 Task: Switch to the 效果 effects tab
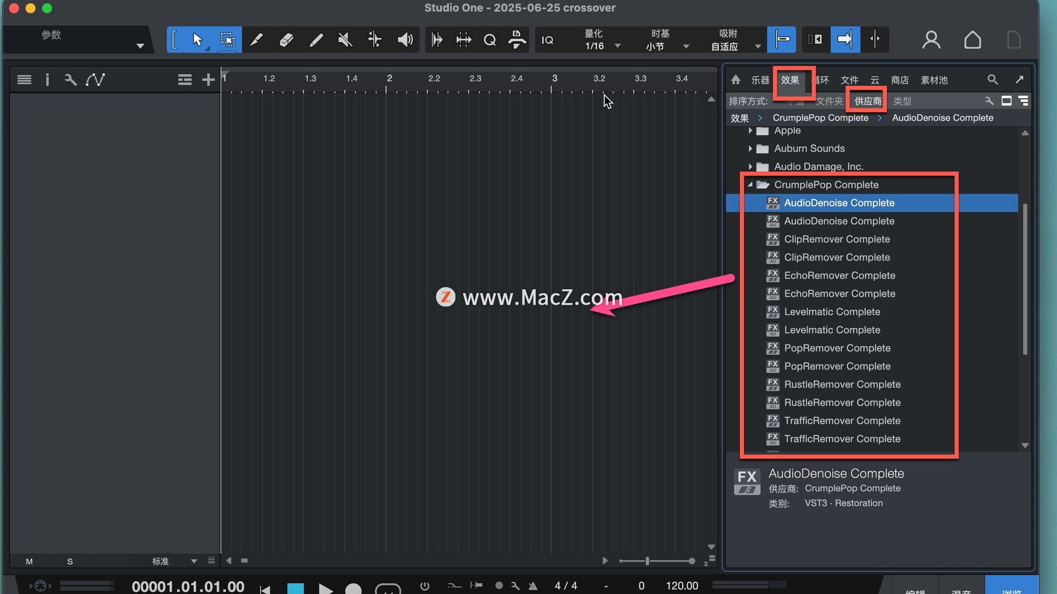pos(790,80)
